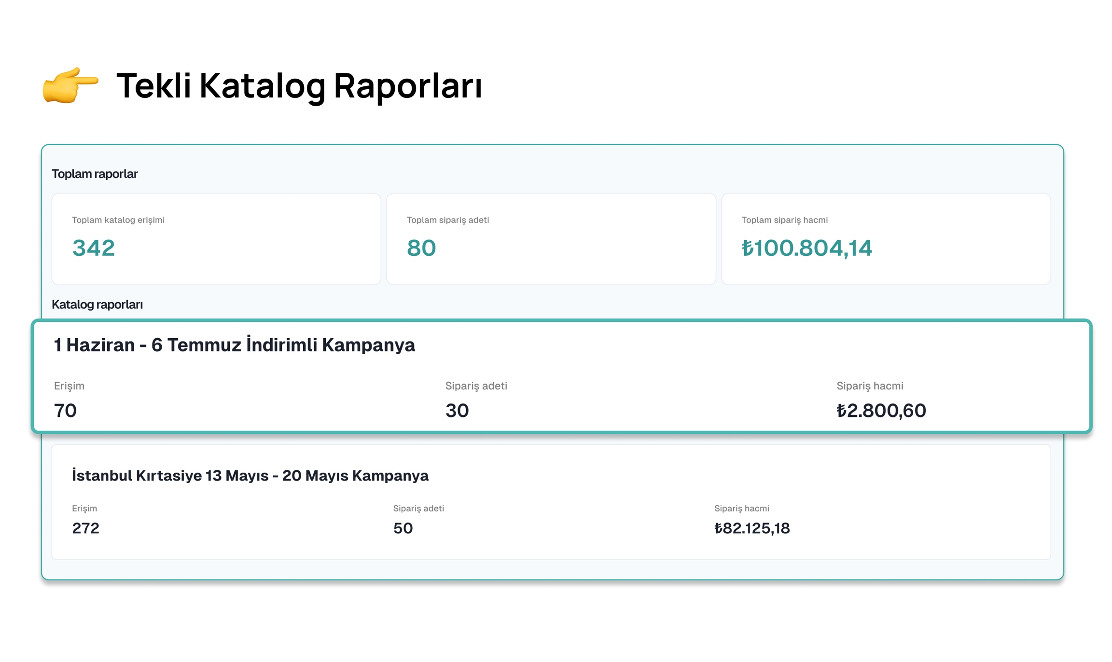Screen dimensions: 1112x662
Task: Click order volume ₺2.800,60
Action: [x=881, y=411]
